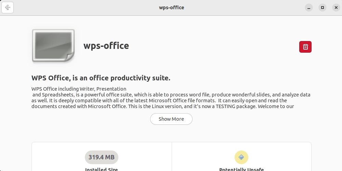Image resolution: width=342 pixels, height=171 pixels.
Task: Open the Installed Size label details
Action: tap(101, 169)
